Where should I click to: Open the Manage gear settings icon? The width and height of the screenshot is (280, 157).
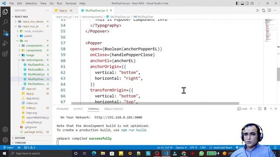5,140
